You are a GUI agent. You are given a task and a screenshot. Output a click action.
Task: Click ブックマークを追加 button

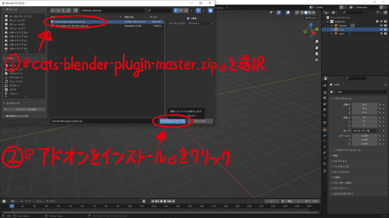(24, 109)
